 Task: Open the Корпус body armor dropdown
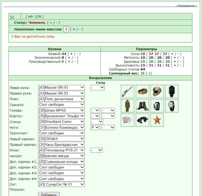pyautogui.click(x=61, y=116)
